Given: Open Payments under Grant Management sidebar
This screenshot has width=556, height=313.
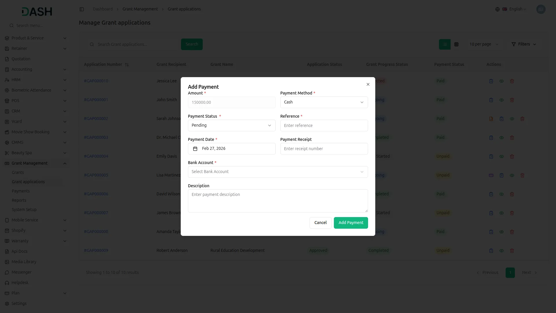Looking at the screenshot, I should click(x=21, y=191).
